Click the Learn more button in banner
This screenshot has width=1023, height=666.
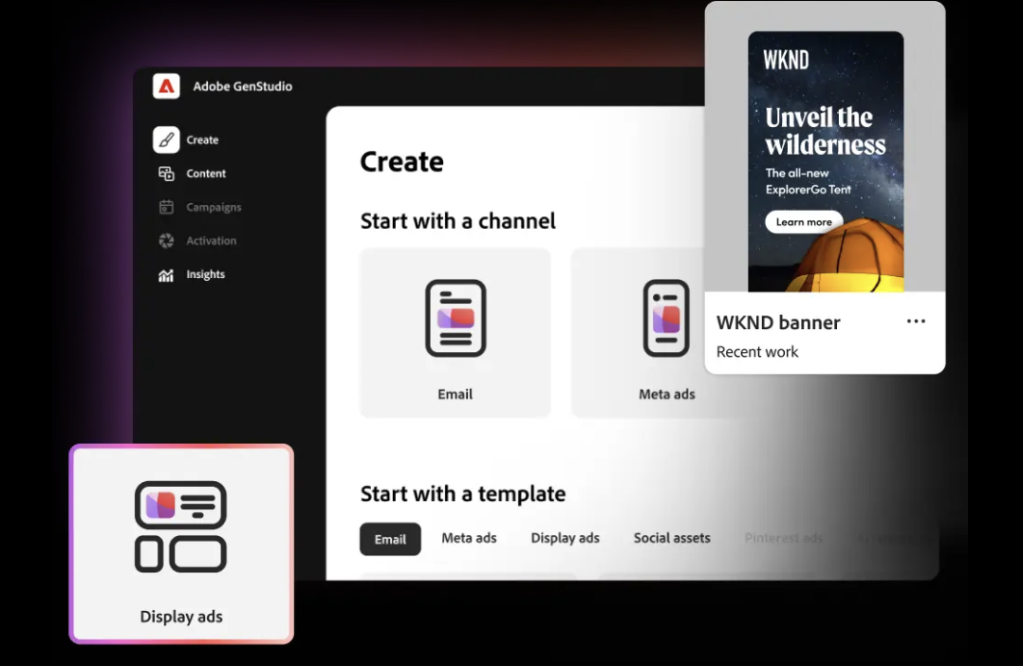click(x=804, y=222)
